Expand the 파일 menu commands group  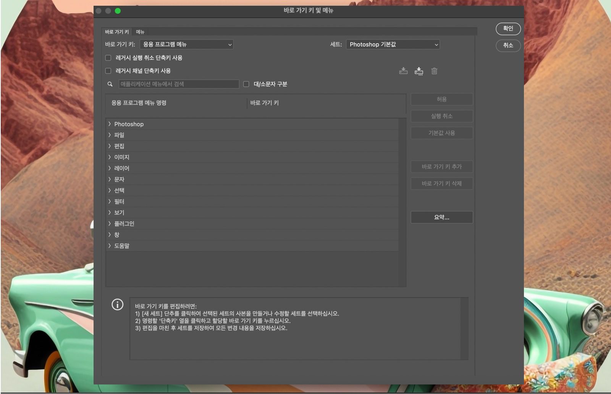110,135
